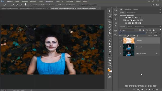
Task: Toggle lock image pixels brush icon
Action: point(128,36)
